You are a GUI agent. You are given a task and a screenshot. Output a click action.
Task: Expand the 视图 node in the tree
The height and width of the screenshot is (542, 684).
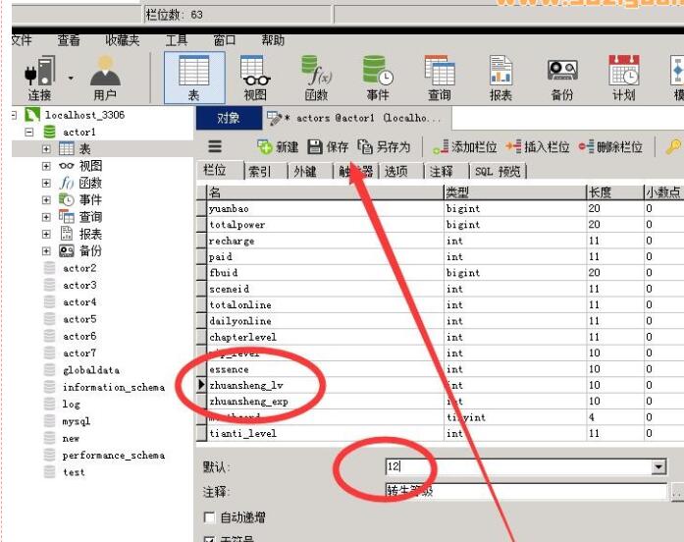coord(46,166)
